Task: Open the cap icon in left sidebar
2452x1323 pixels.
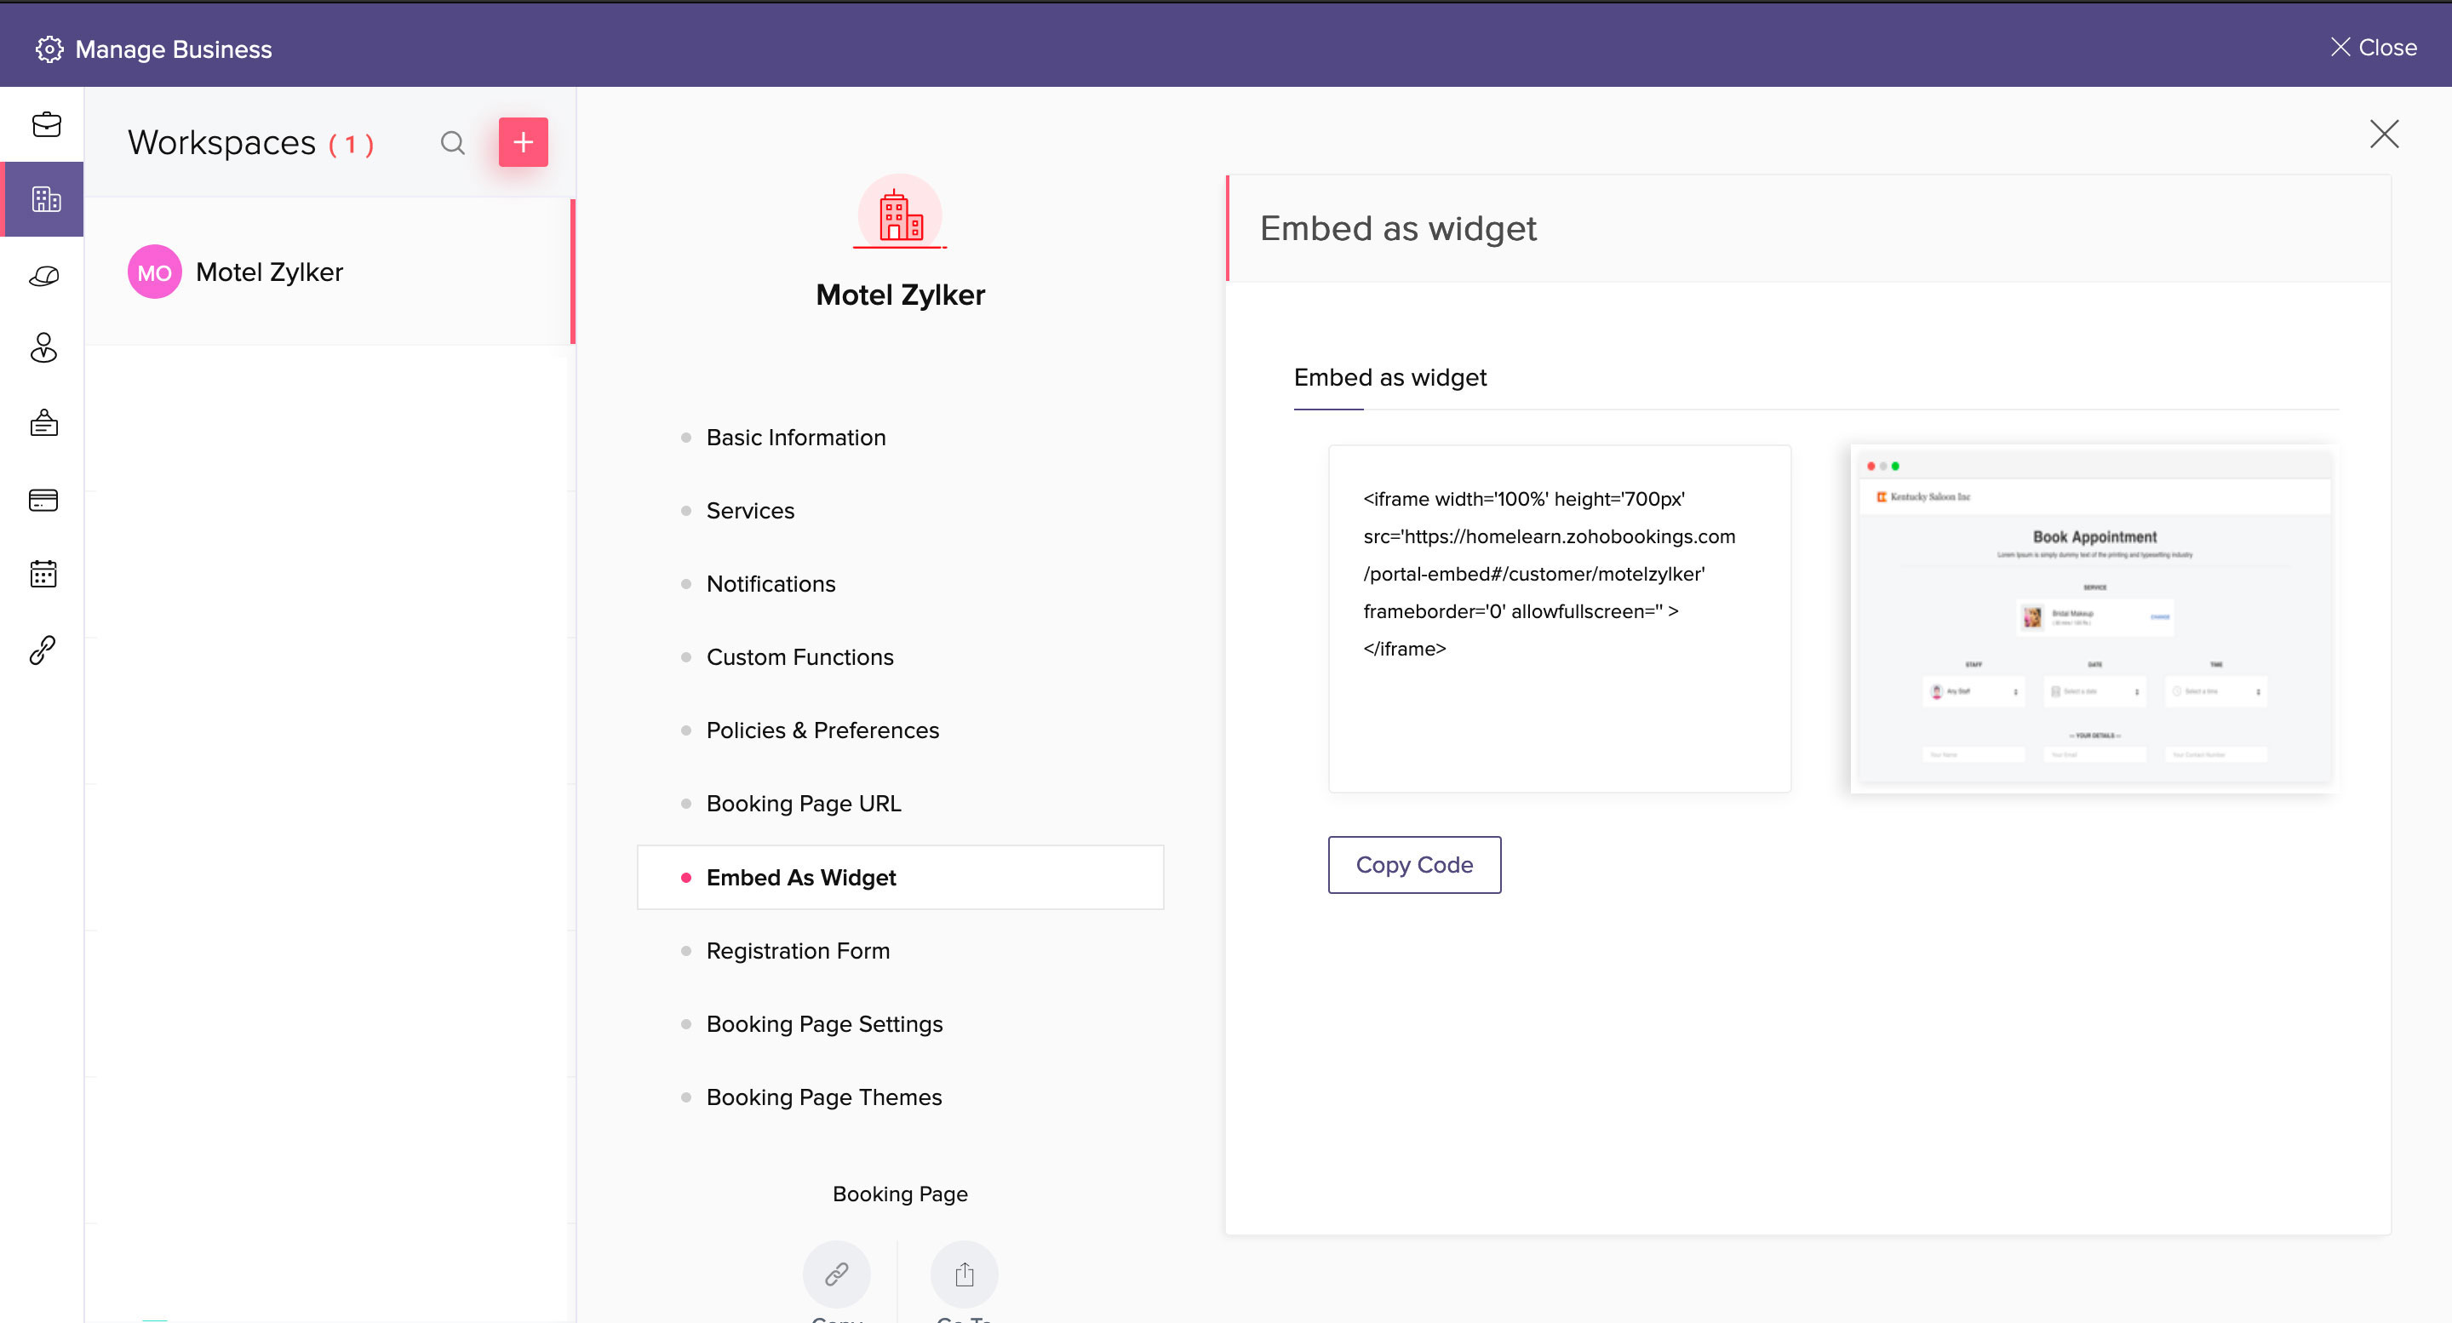Action: tap(43, 276)
